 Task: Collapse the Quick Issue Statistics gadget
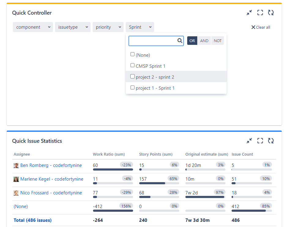point(249,141)
